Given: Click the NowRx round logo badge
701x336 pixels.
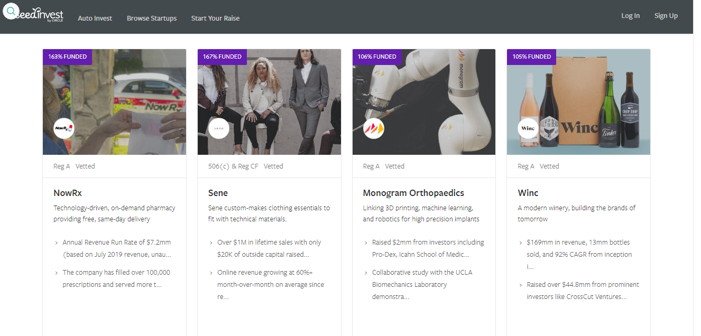Looking at the screenshot, I should click(64, 128).
